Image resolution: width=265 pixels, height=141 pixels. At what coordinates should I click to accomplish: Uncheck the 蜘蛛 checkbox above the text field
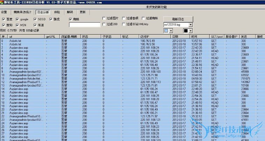click(x=70, y=20)
